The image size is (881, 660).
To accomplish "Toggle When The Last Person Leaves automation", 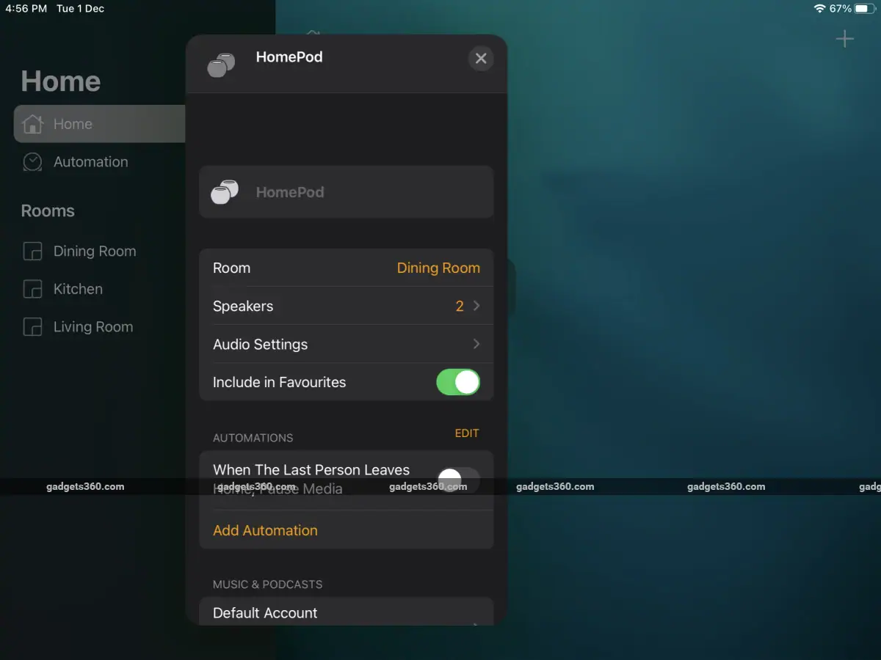I will point(458,481).
